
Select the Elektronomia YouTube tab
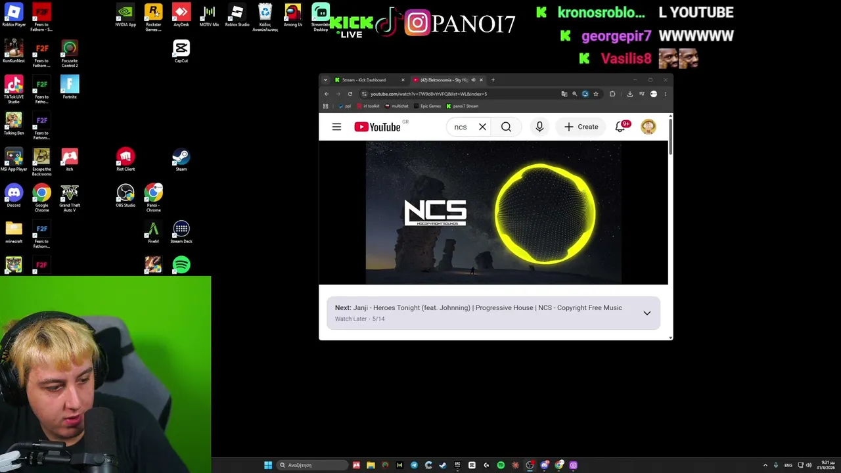tap(447, 80)
